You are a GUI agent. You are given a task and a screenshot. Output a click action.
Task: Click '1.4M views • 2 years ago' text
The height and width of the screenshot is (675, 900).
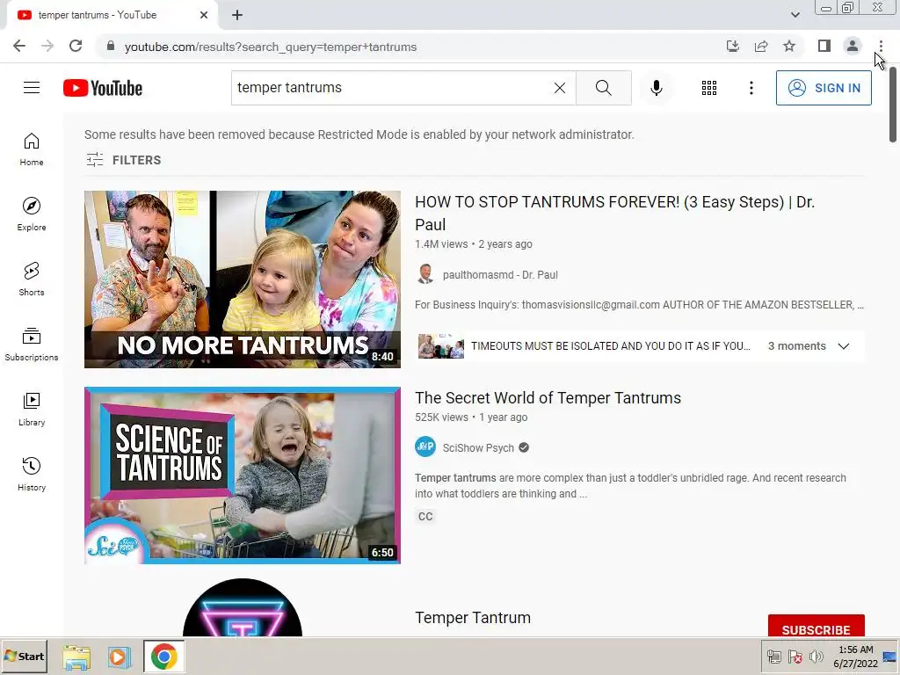click(474, 244)
